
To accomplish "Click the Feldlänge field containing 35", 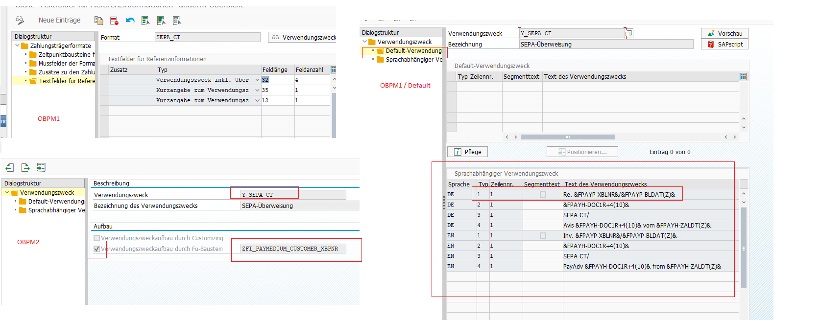I will click(x=277, y=91).
